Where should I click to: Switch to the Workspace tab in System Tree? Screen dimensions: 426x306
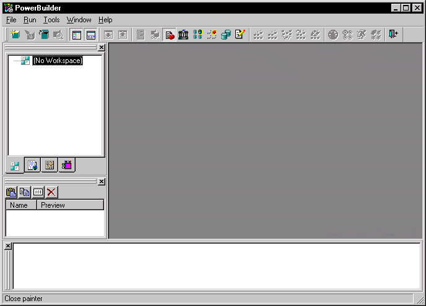click(15, 165)
